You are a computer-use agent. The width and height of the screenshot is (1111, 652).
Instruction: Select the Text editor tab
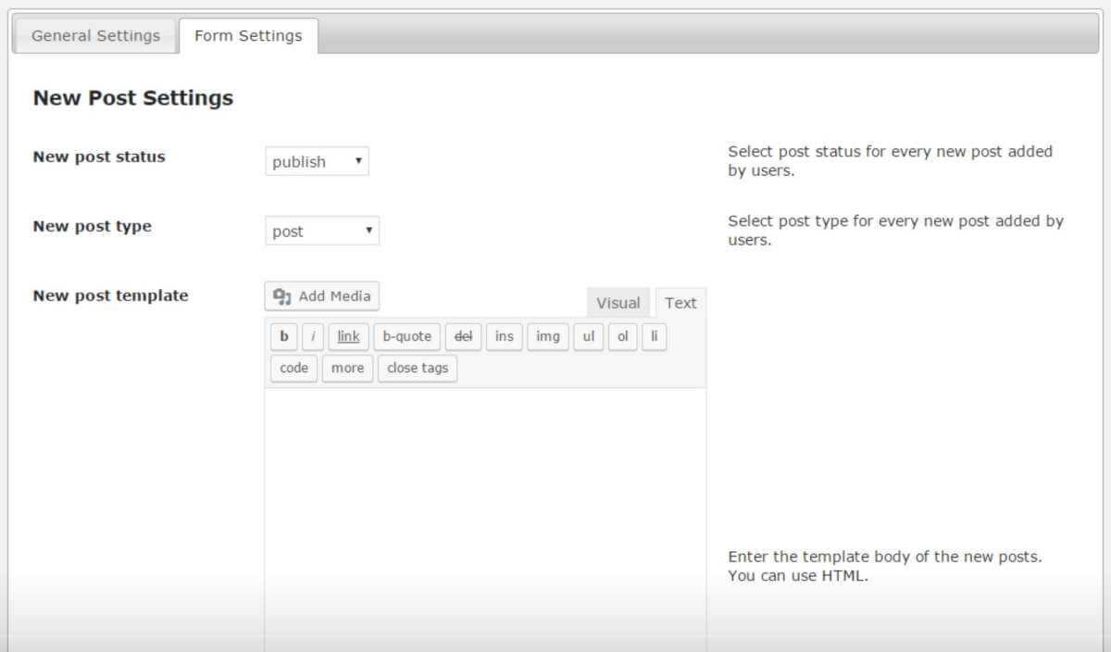coord(680,302)
